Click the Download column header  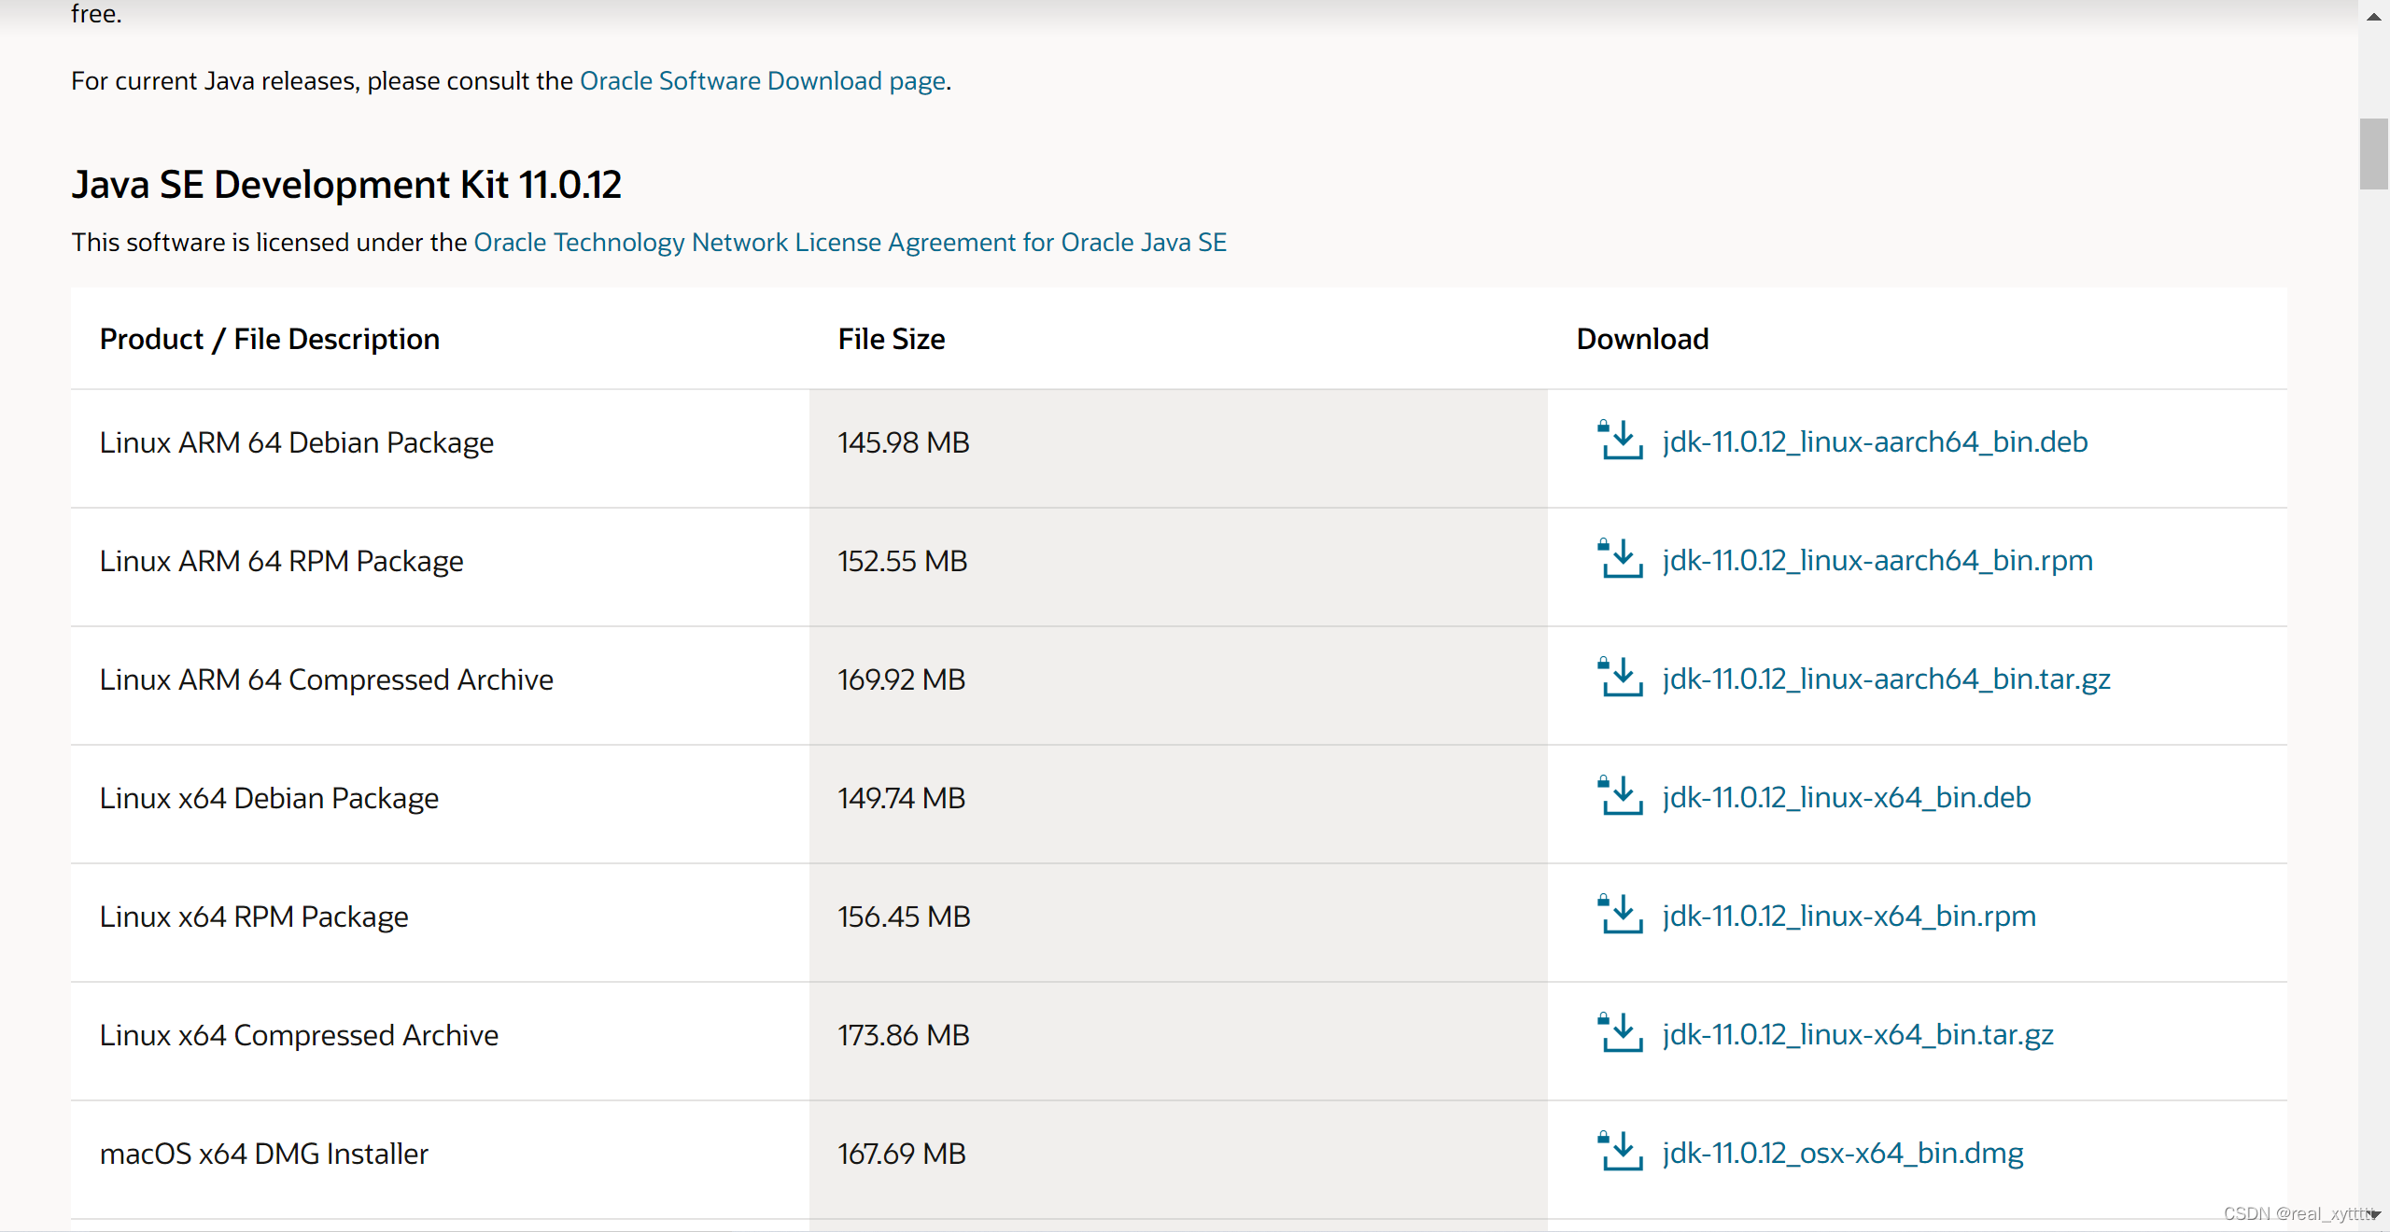(x=1642, y=339)
